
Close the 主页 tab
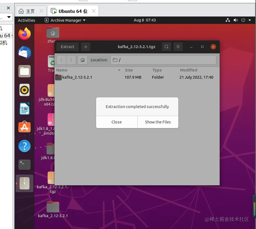[42, 11]
